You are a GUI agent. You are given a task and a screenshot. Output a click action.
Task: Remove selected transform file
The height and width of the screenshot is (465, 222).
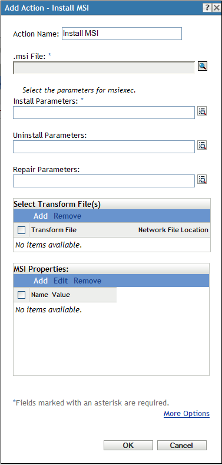(x=68, y=216)
